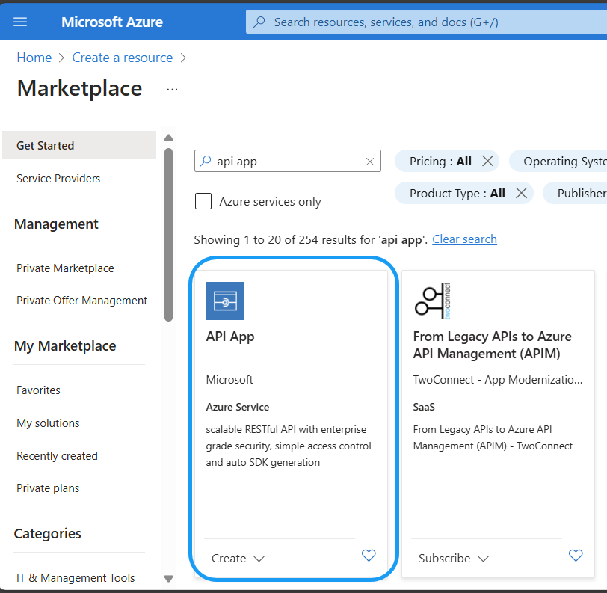Open Private plans
The width and height of the screenshot is (607, 593).
coord(48,488)
